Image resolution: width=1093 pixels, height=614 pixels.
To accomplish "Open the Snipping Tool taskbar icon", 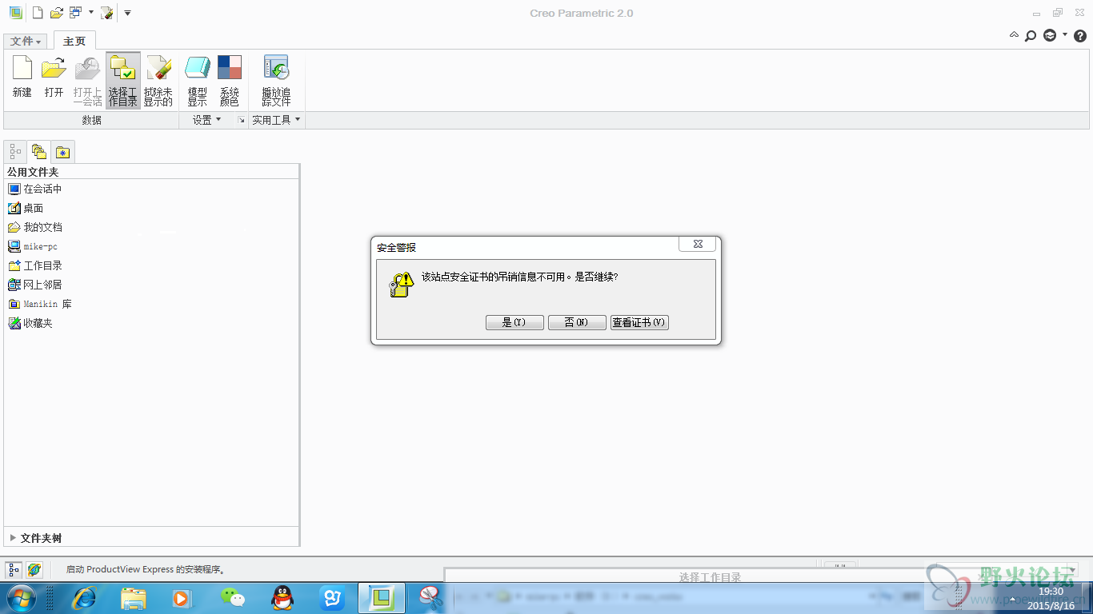I will [430, 597].
